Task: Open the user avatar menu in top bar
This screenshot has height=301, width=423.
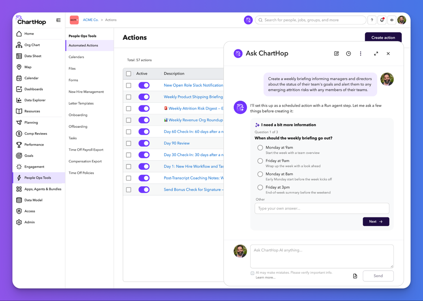Action: (x=402, y=20)
